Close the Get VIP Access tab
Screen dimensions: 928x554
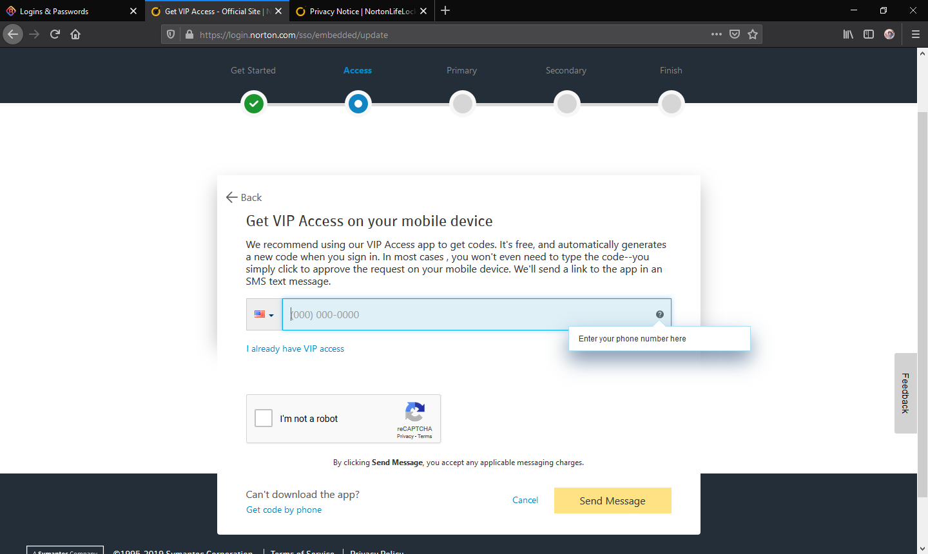(x=278, y=11)
